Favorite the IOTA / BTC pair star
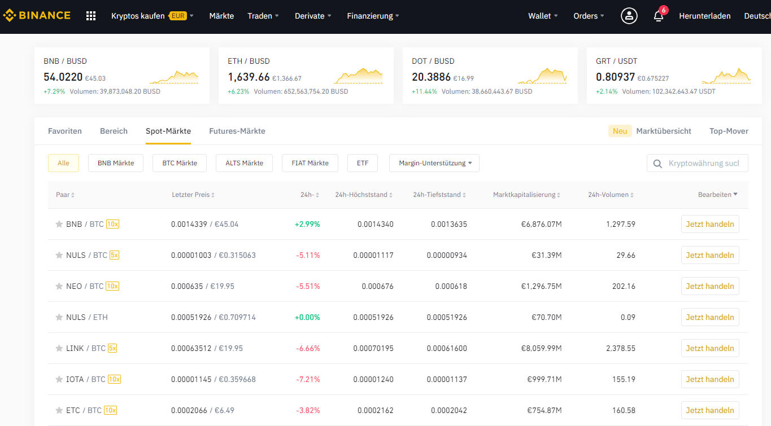The width and height of the screenshot is (771, 426). pos(59,379)
